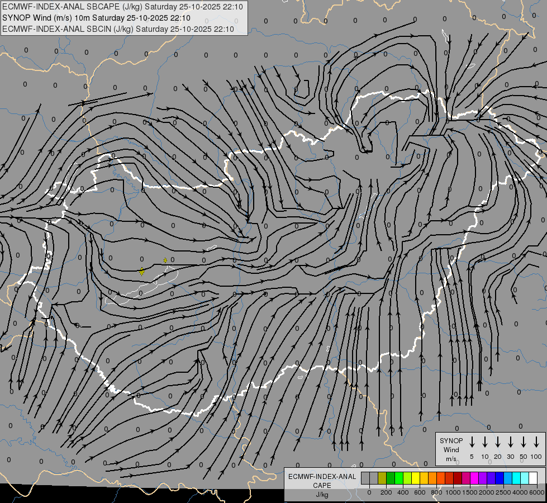Screen dimensions: 547x503
Task: Select the dark green CAPE legend swatch
Action: 391,478
